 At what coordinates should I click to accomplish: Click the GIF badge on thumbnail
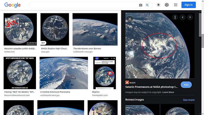43,43
